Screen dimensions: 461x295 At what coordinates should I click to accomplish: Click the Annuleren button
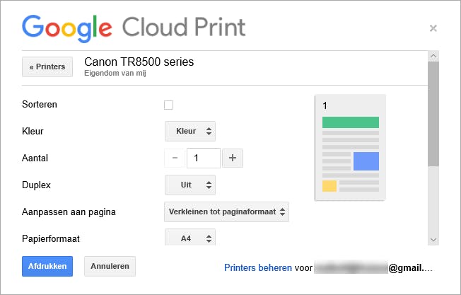(x=110, y=266)
